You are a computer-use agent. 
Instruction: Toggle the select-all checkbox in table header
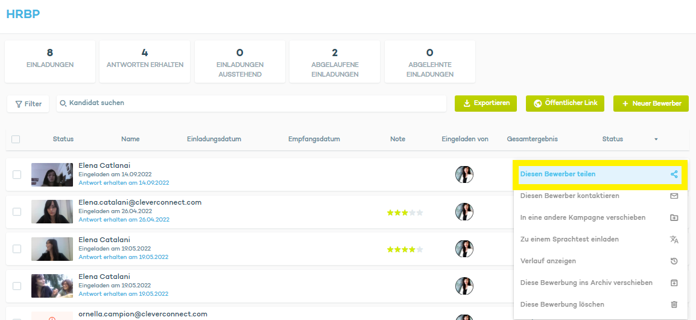(x=16, y=139)
